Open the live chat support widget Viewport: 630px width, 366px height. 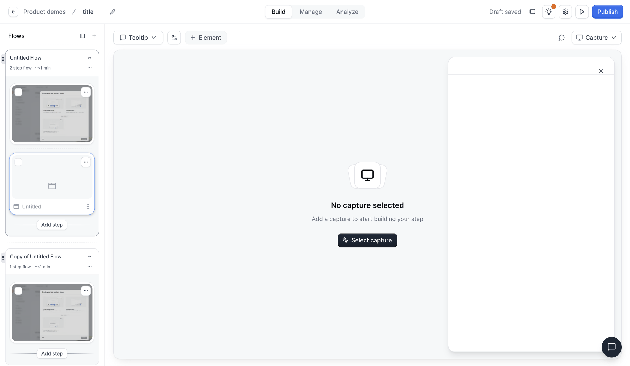click(x=611, y=347)
